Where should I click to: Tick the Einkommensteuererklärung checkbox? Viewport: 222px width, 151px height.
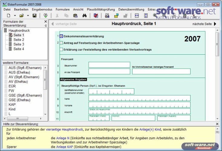click(61, 36)
